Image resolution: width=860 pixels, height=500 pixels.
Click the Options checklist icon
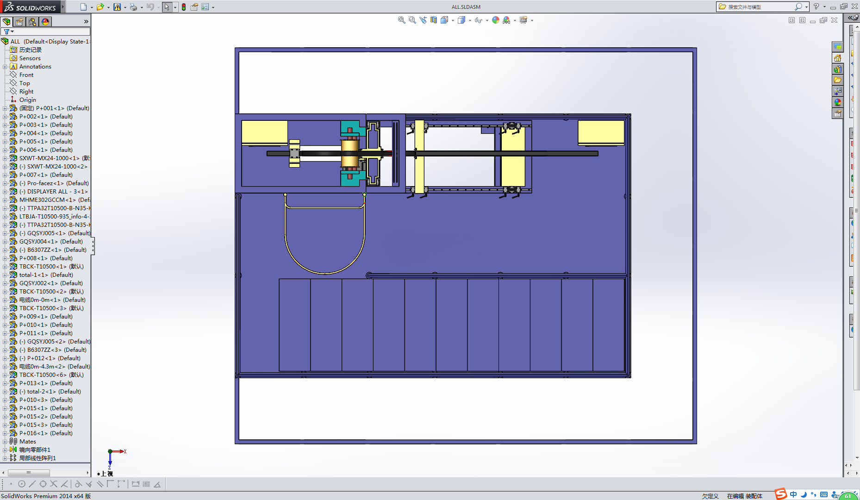coord(205,7)
